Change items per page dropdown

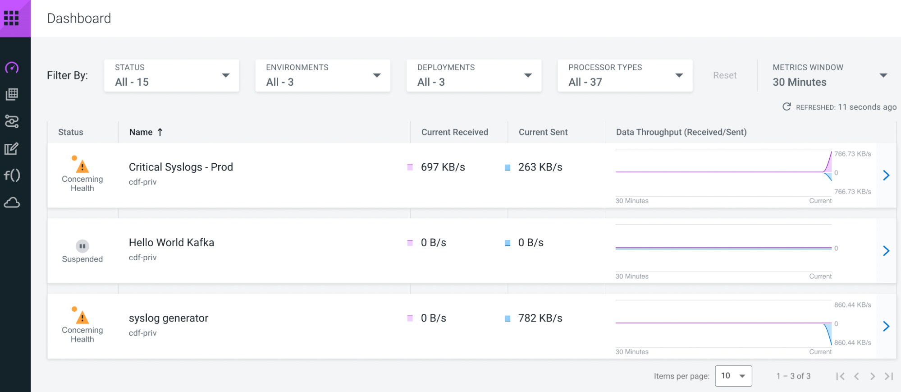pos(733,376)
